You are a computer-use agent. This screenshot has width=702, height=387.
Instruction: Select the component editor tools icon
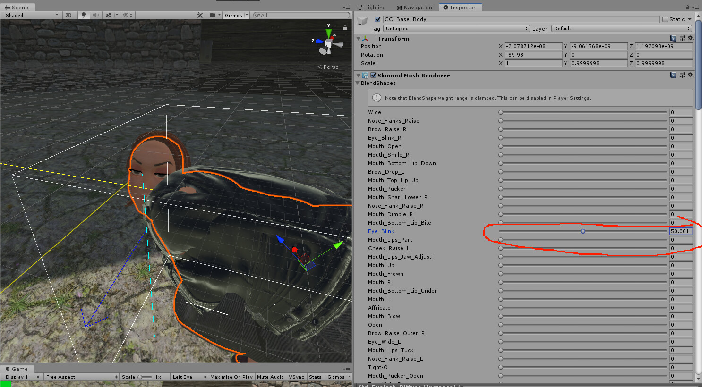point(200,15)
